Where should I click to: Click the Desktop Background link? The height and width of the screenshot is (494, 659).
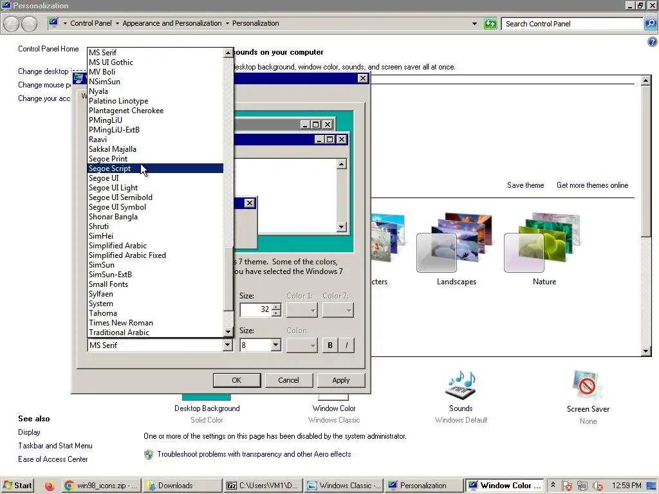(x=207, y=408)
